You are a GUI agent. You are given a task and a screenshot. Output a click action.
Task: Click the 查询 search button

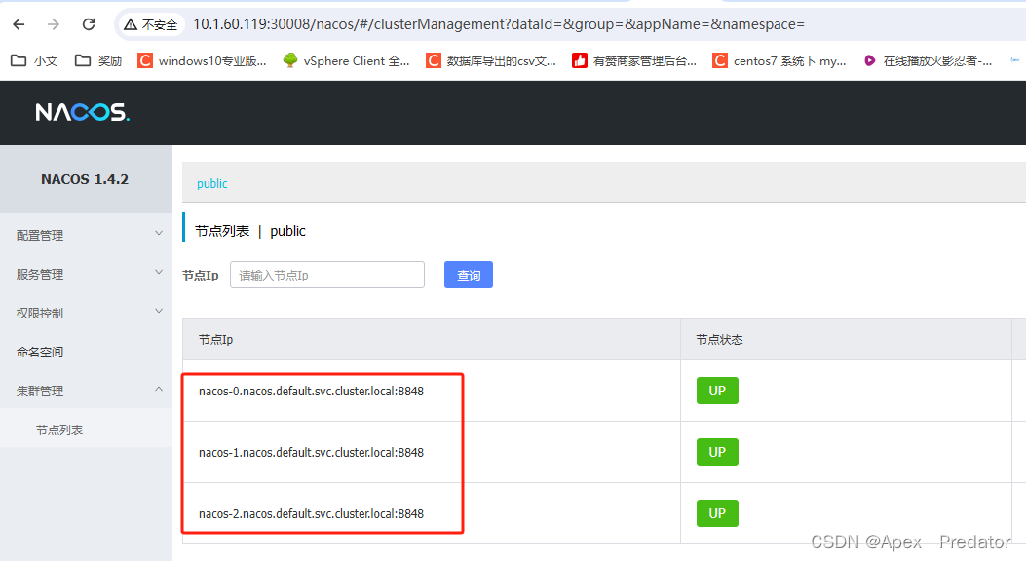tap(469, 275)
